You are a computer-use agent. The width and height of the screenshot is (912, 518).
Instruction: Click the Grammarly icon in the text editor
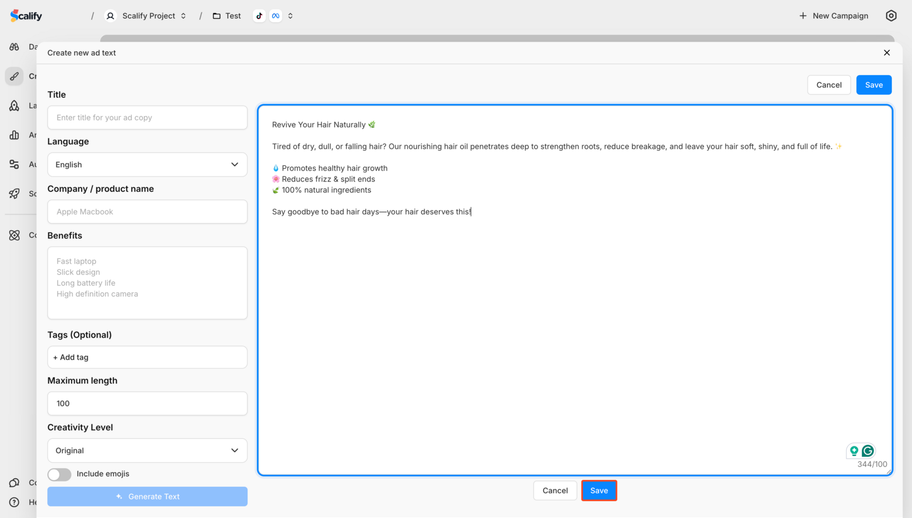[868, 451]
